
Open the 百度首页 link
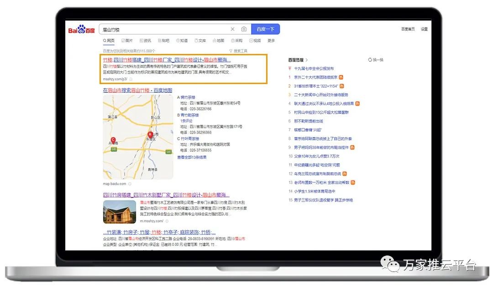coord(408,29)
